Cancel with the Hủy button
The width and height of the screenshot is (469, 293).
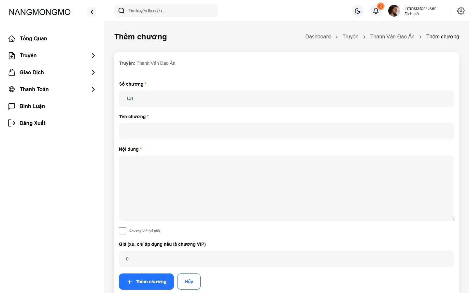tap(189, 282)
